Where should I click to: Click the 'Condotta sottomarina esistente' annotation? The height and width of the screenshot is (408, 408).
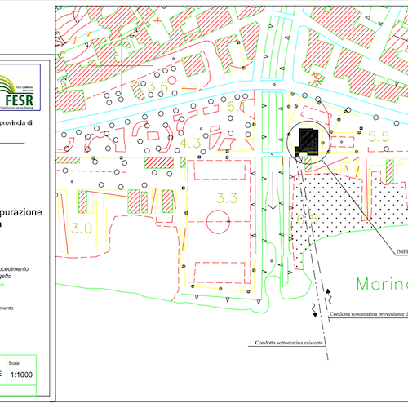tap(289, 343)
